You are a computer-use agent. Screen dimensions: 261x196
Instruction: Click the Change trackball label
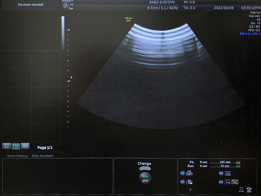coord(144,163)
